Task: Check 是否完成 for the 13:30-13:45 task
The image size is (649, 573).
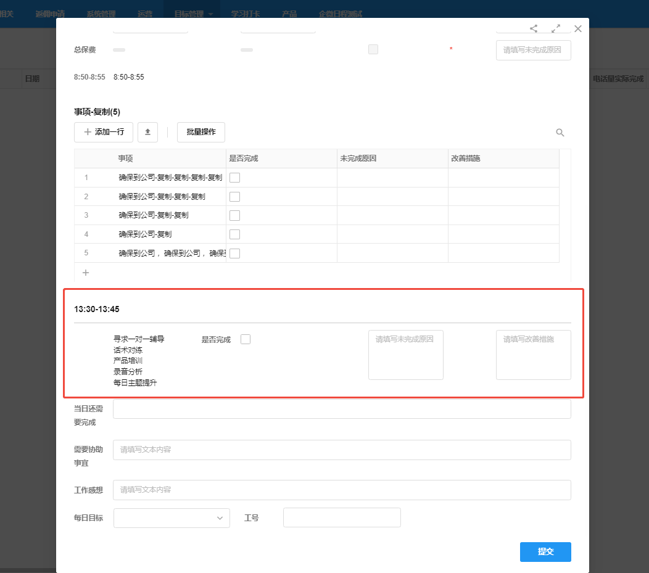Action: coord(245,339)
